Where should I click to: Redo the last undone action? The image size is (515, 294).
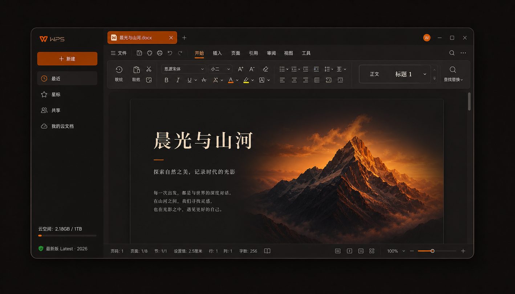coord(180,53)
